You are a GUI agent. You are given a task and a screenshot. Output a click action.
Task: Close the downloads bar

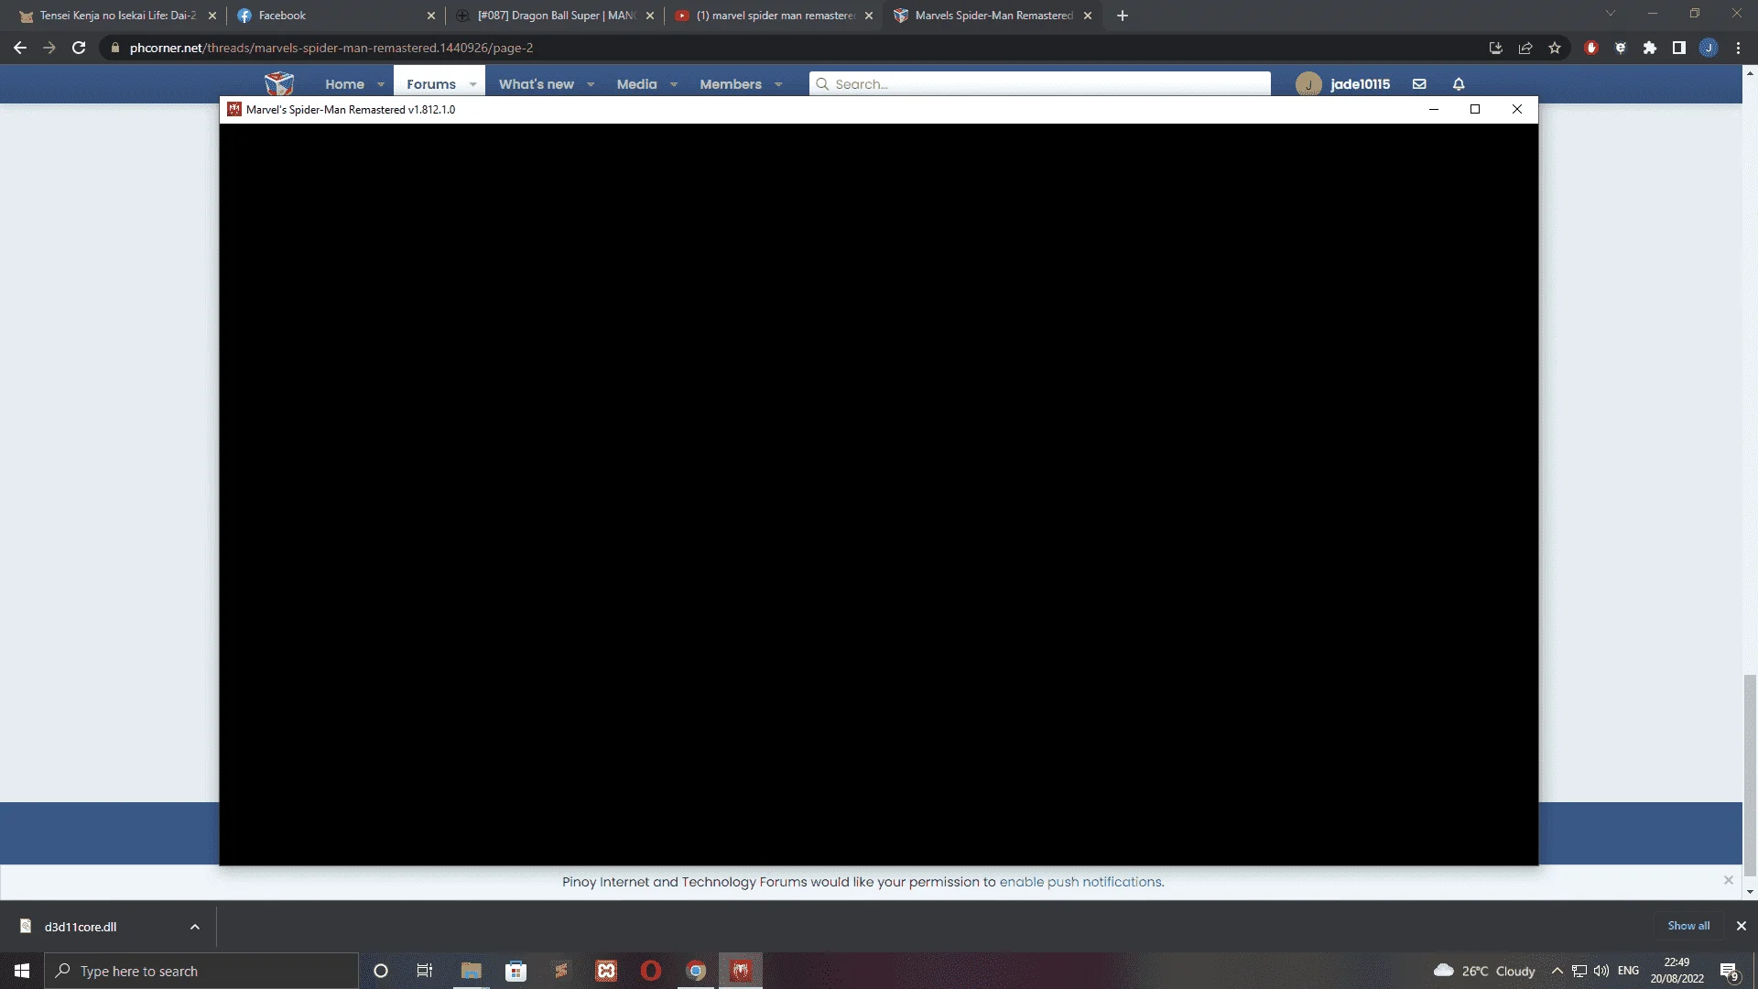1742,926
